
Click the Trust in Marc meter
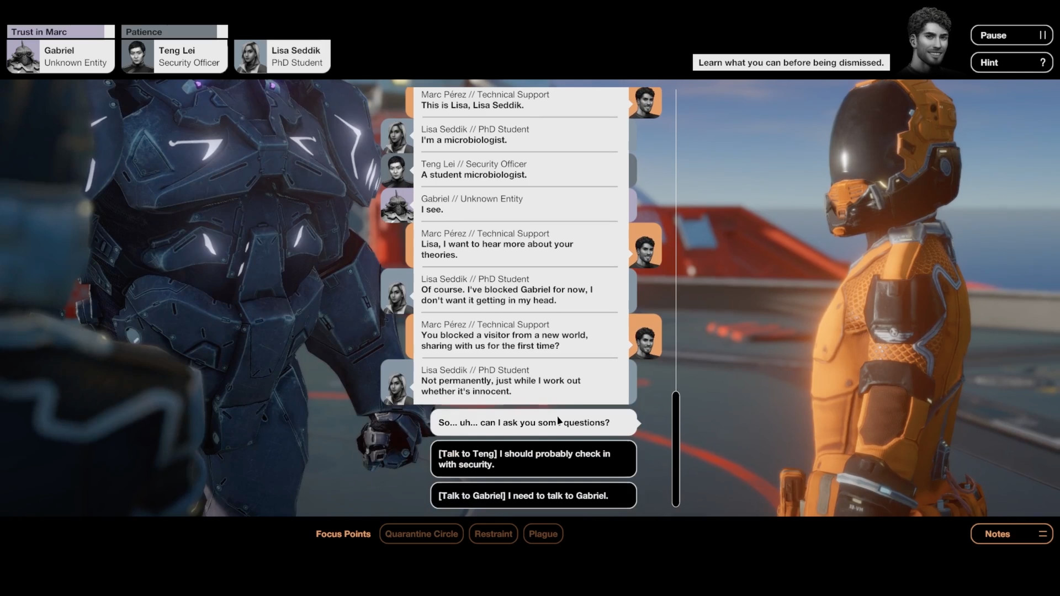pos(60,32)
